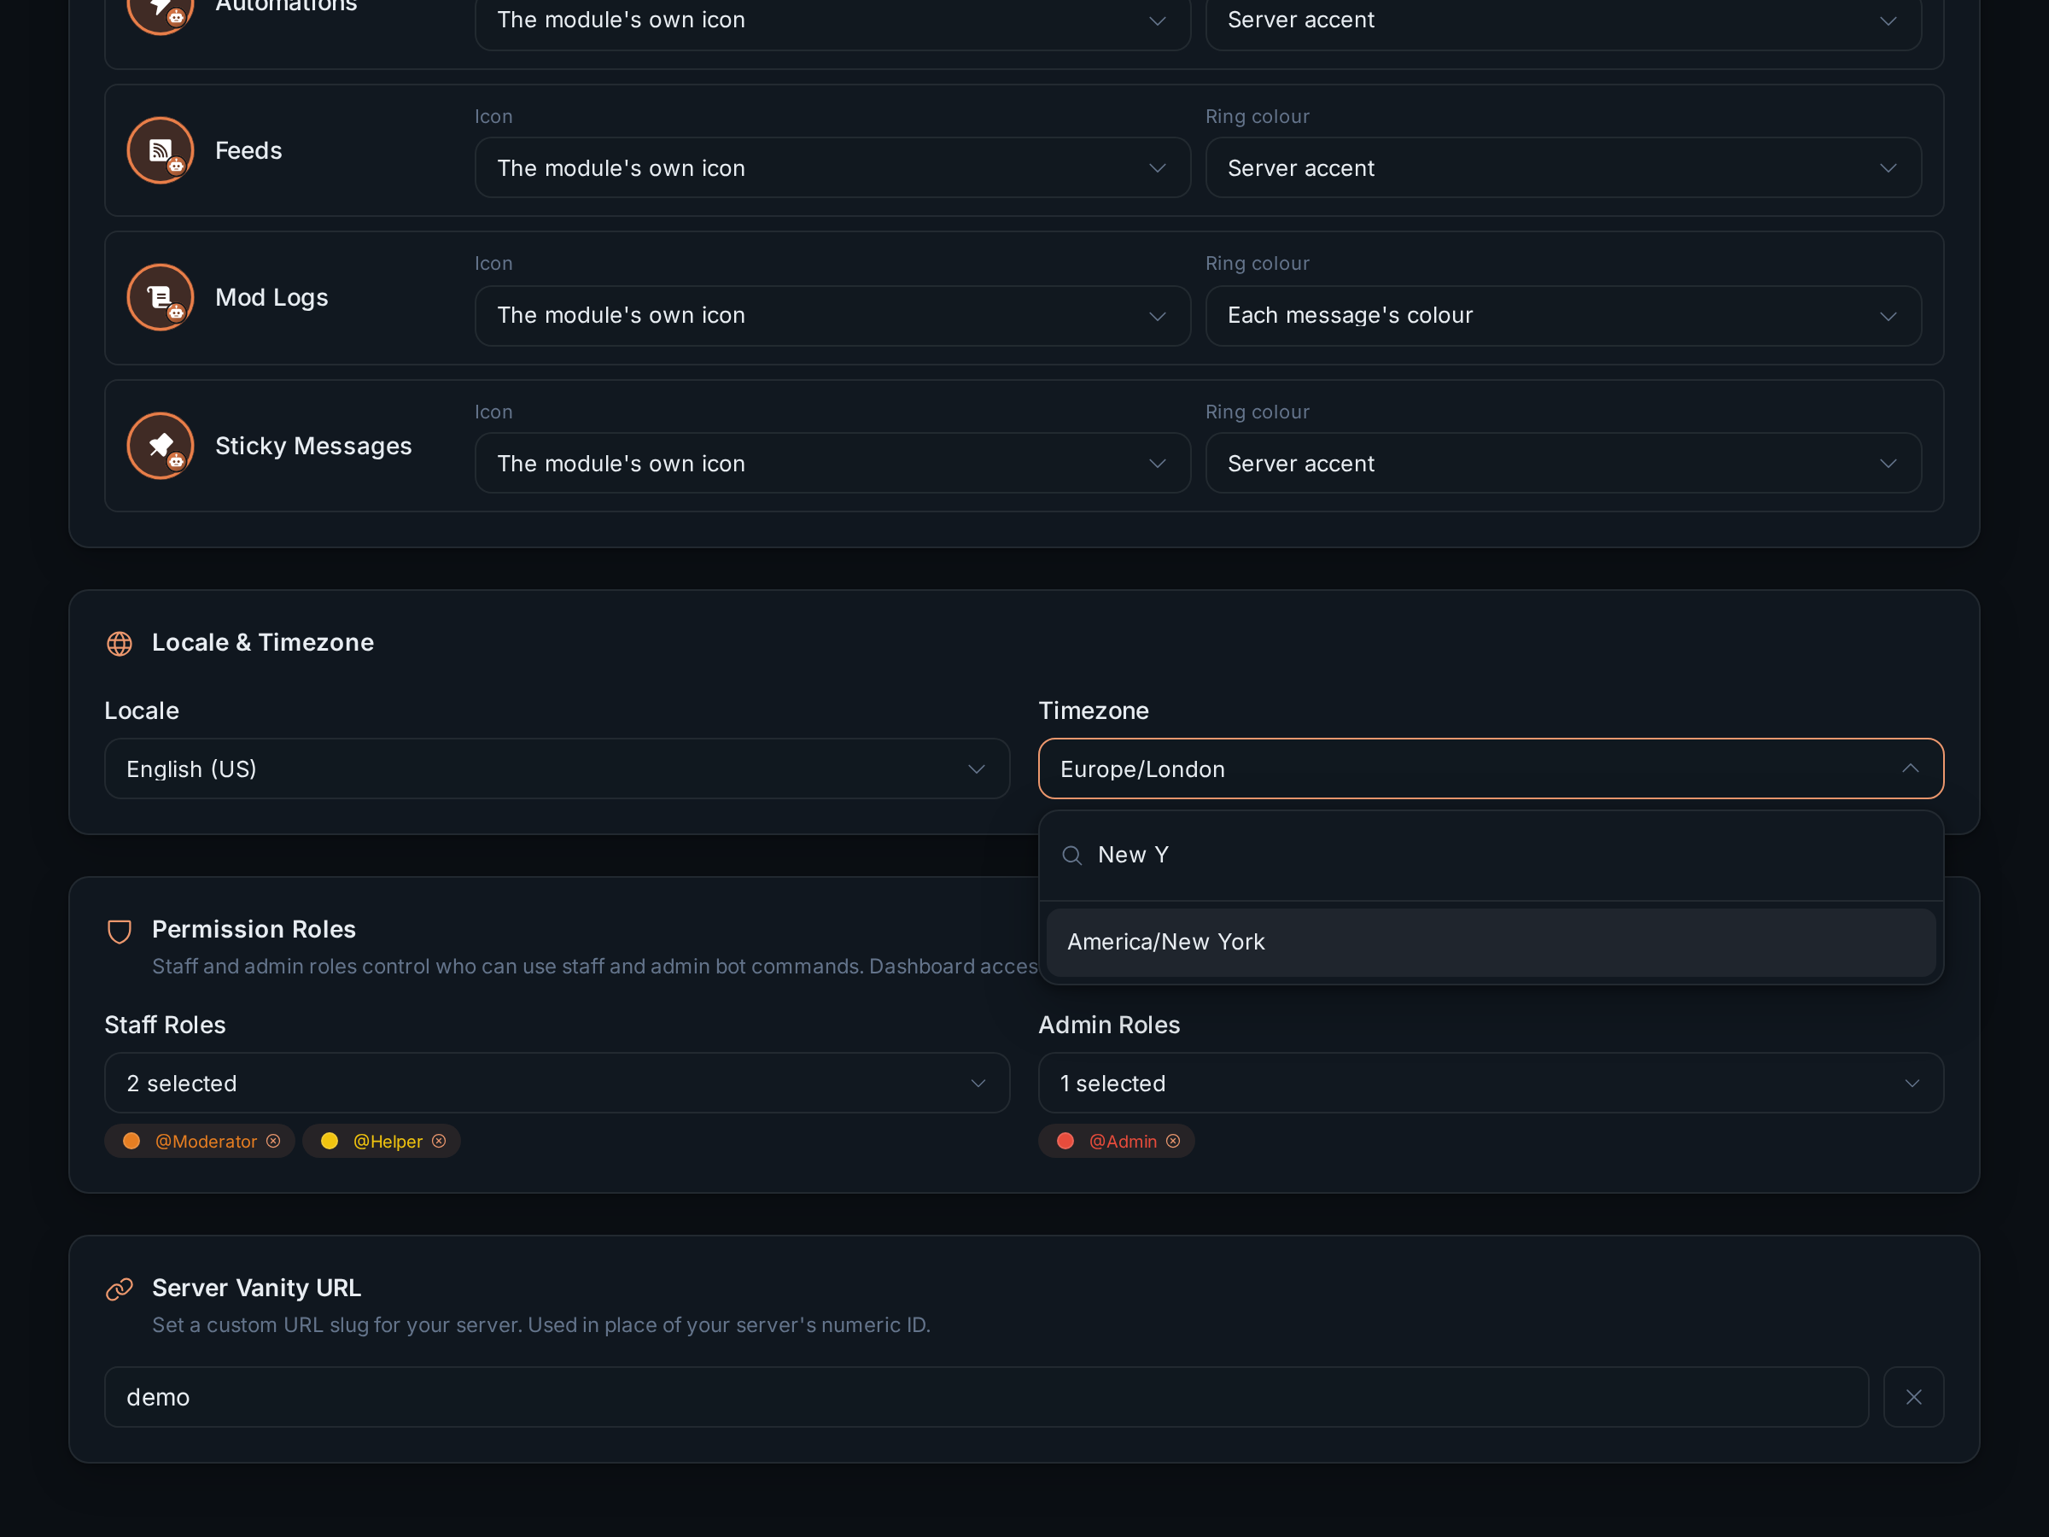Click the @Admin role label
This screenshot has height=1537, width=2049.
1124,1142
